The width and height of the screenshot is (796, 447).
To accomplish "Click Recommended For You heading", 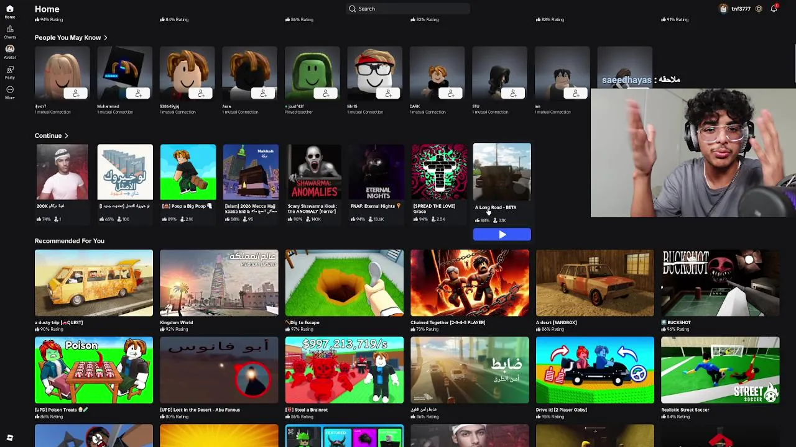I will coord(70,241).
